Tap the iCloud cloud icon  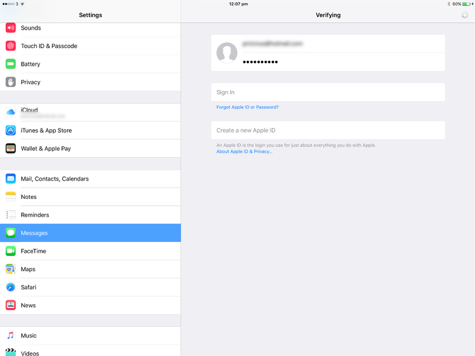coord(11,112)
